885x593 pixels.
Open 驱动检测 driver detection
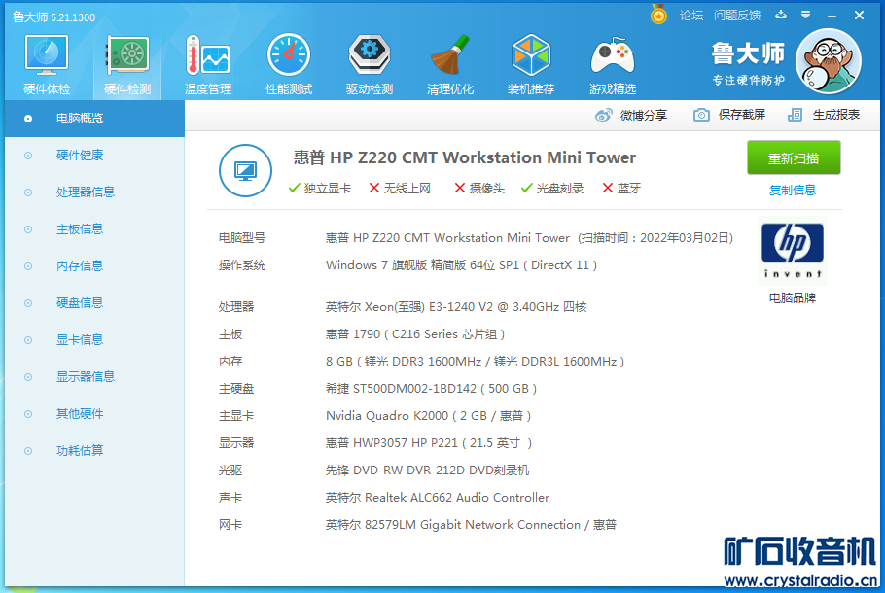tap(370, 65)
